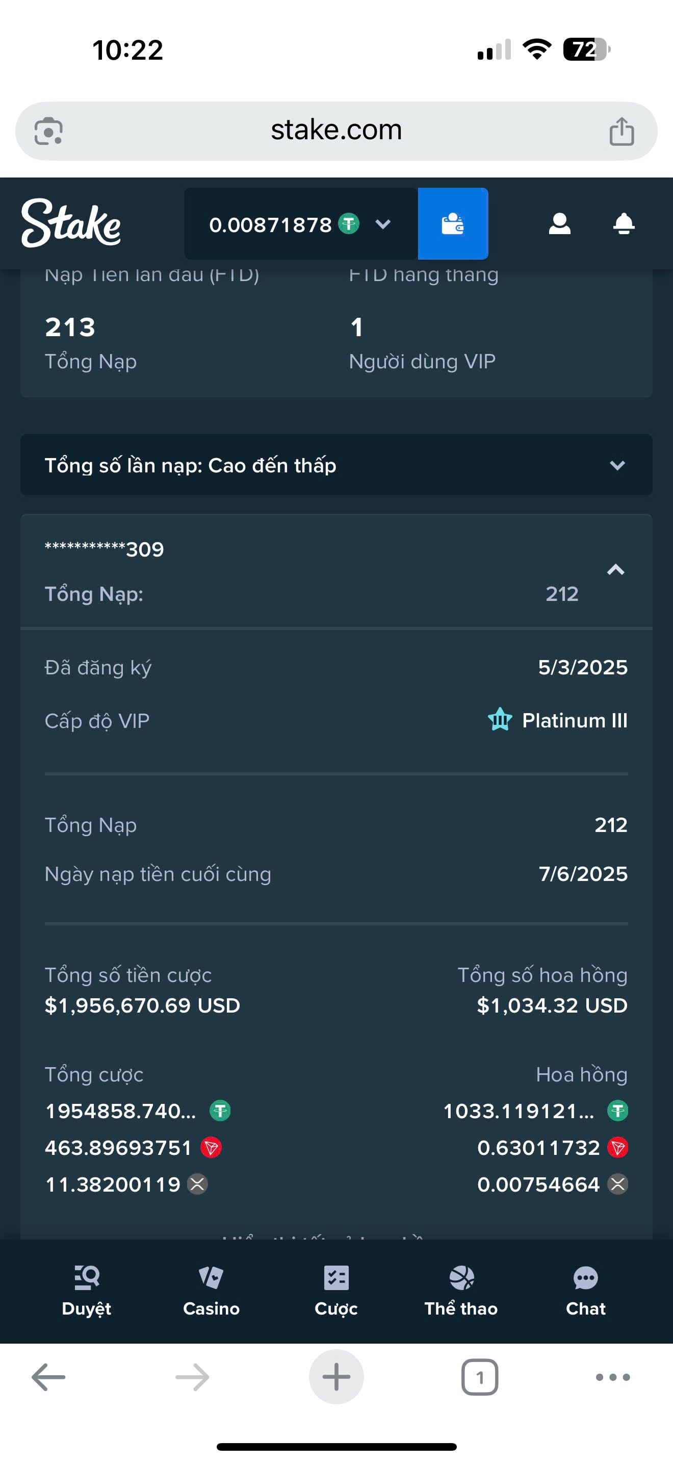The height and width of the screenshot is (1463, 673).
Task: Open the browser tabs counter
Action: 479,1377
